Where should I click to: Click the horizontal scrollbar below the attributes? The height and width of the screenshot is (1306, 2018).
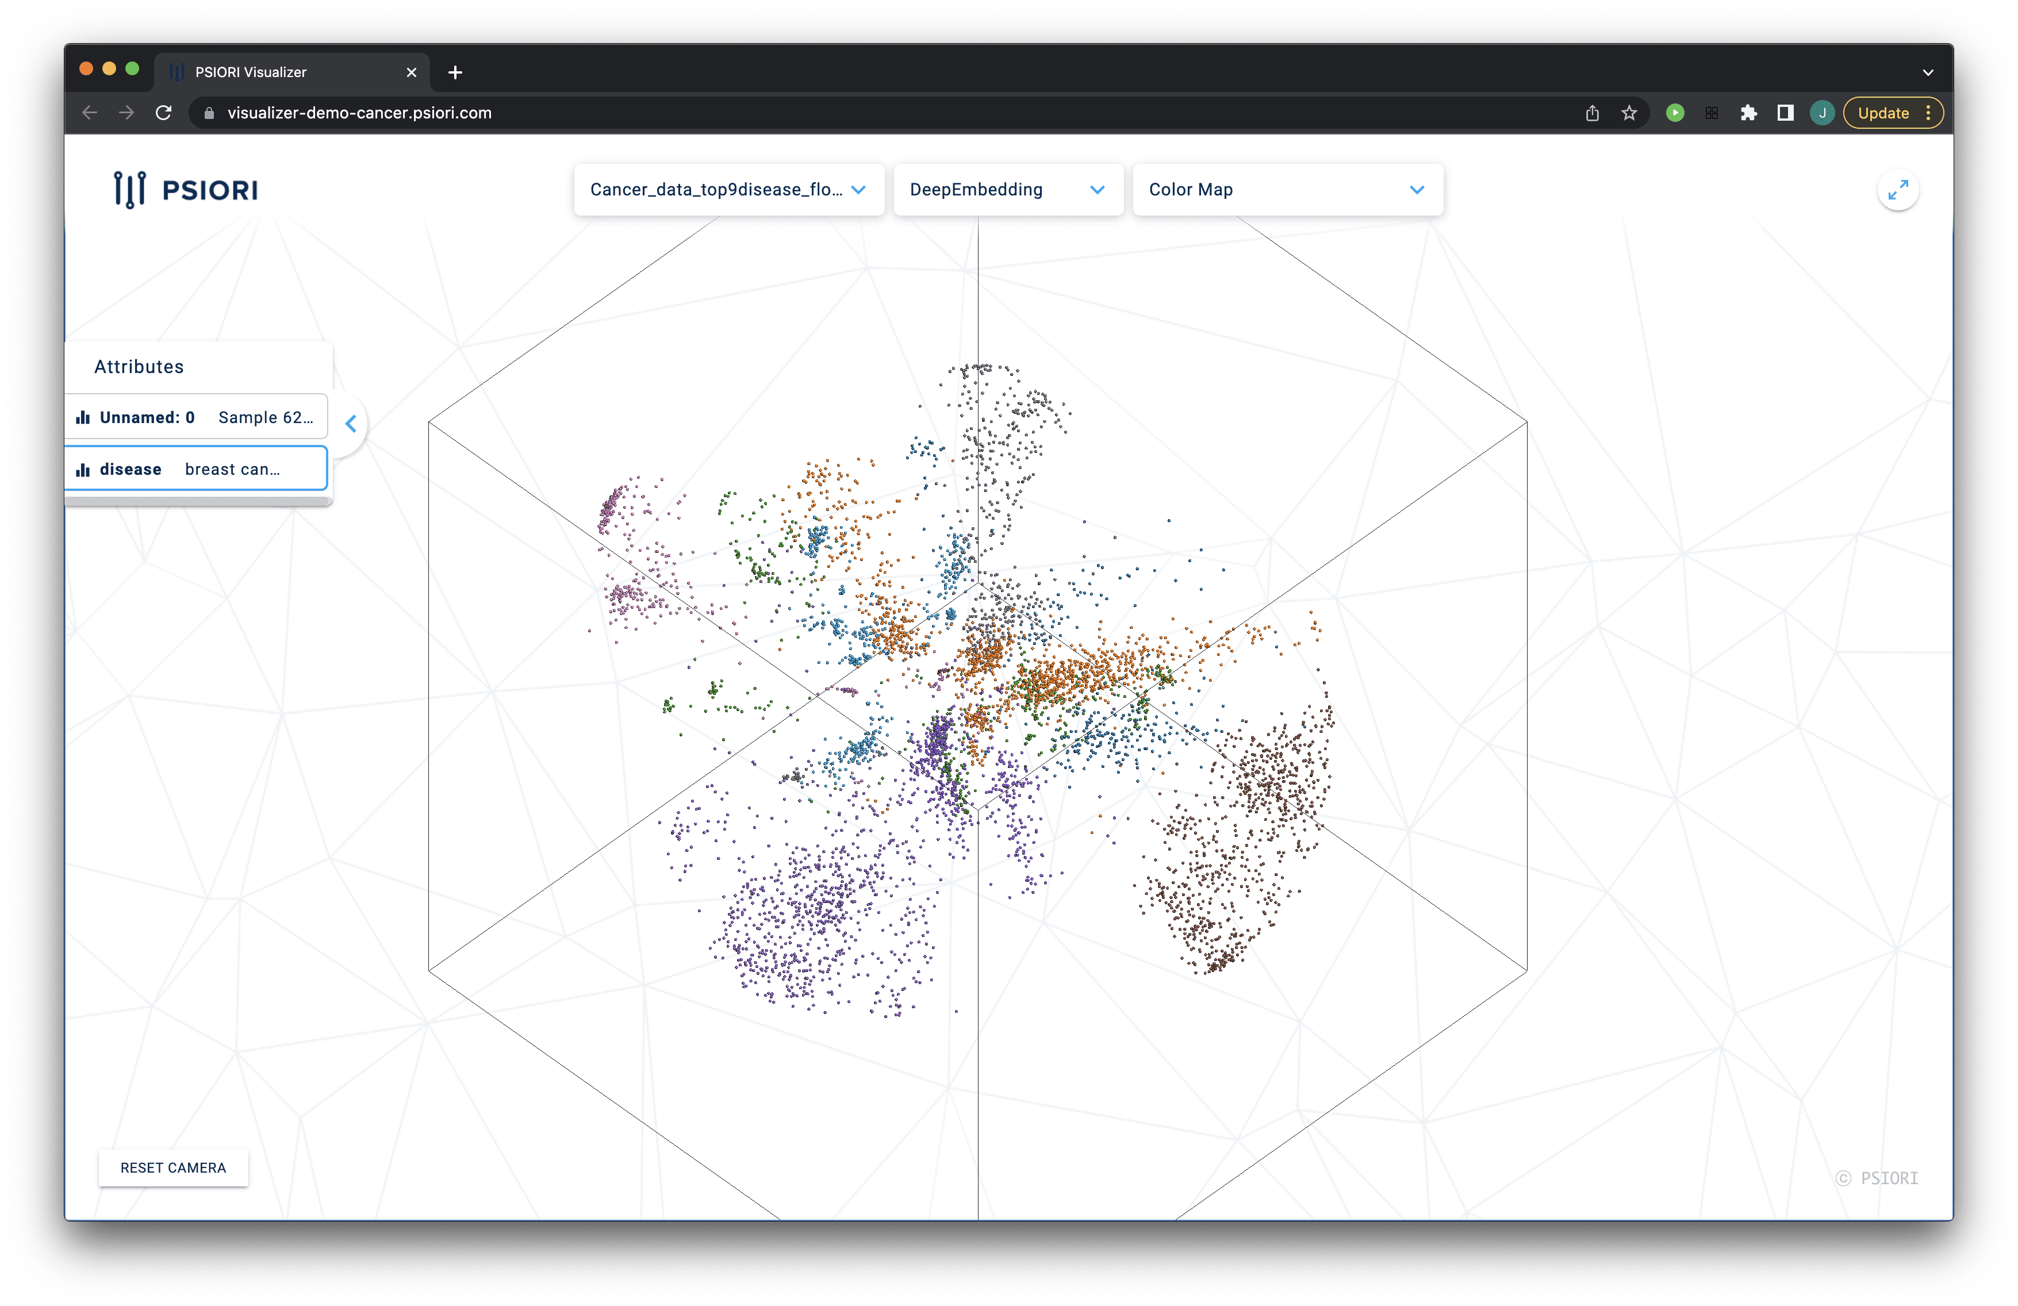click(x=198, y=502)
